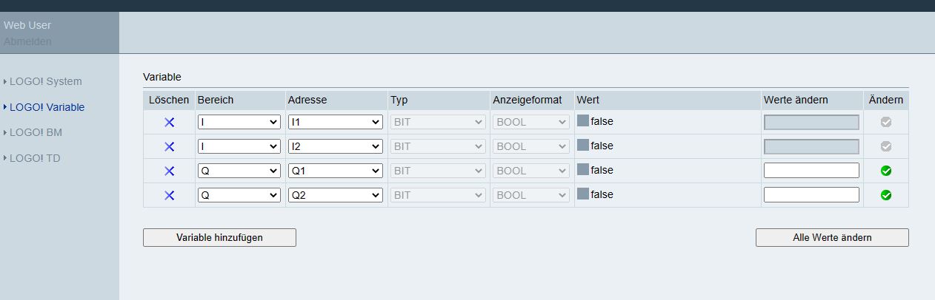
Task: Remove the Q2 variable row
Action: pos(169,196)
